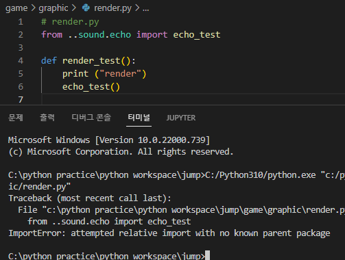The image size is (345, 260).
Task: Open the JUPYTER panel tab
Action: coord(181,118)
